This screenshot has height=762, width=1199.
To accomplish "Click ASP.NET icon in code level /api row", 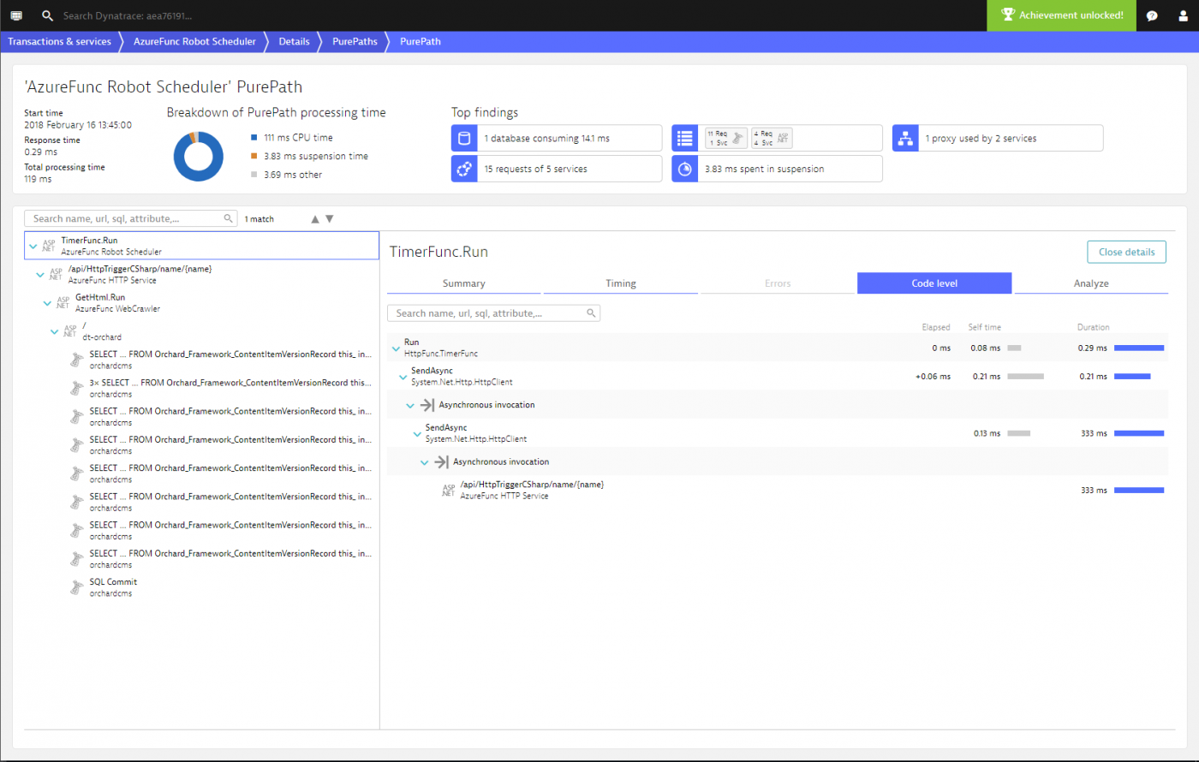I will pos(449,490).
